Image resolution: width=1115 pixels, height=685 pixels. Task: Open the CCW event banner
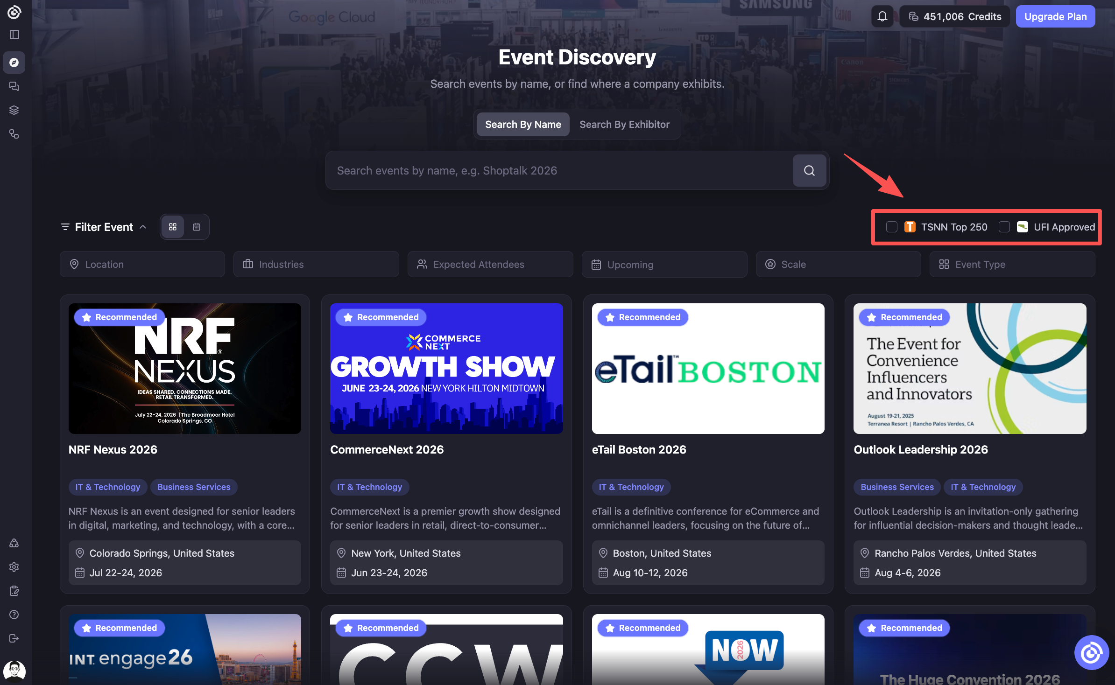click(446, 650)
